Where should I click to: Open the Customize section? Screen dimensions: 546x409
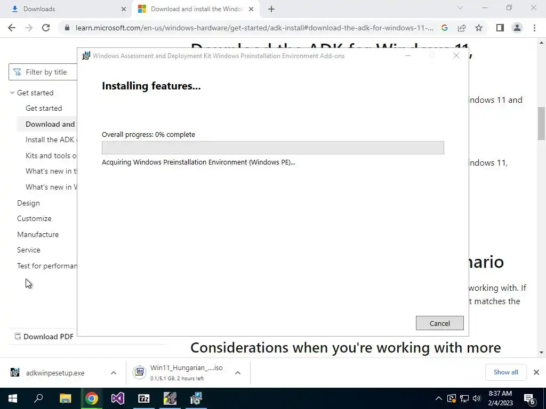(34, 218)
